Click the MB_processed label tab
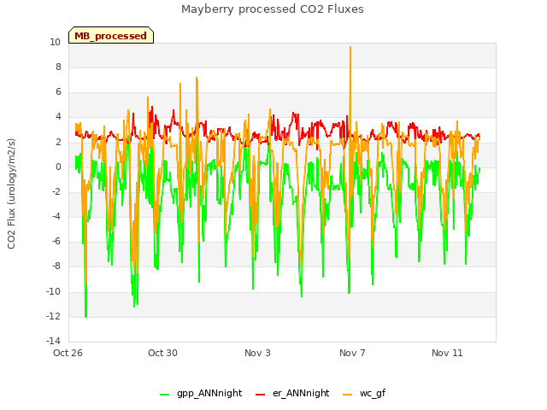The height and width of the screenshot is (410, 547). pos(111,35)
